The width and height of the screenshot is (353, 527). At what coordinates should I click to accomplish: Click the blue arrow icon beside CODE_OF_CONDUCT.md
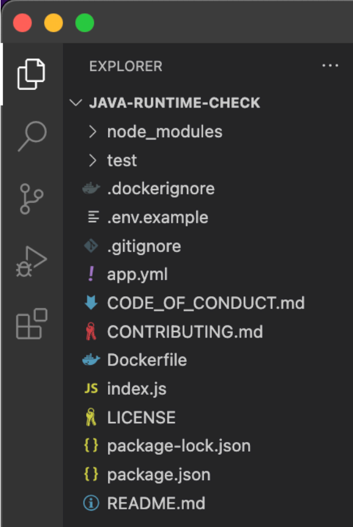(91, 303)
